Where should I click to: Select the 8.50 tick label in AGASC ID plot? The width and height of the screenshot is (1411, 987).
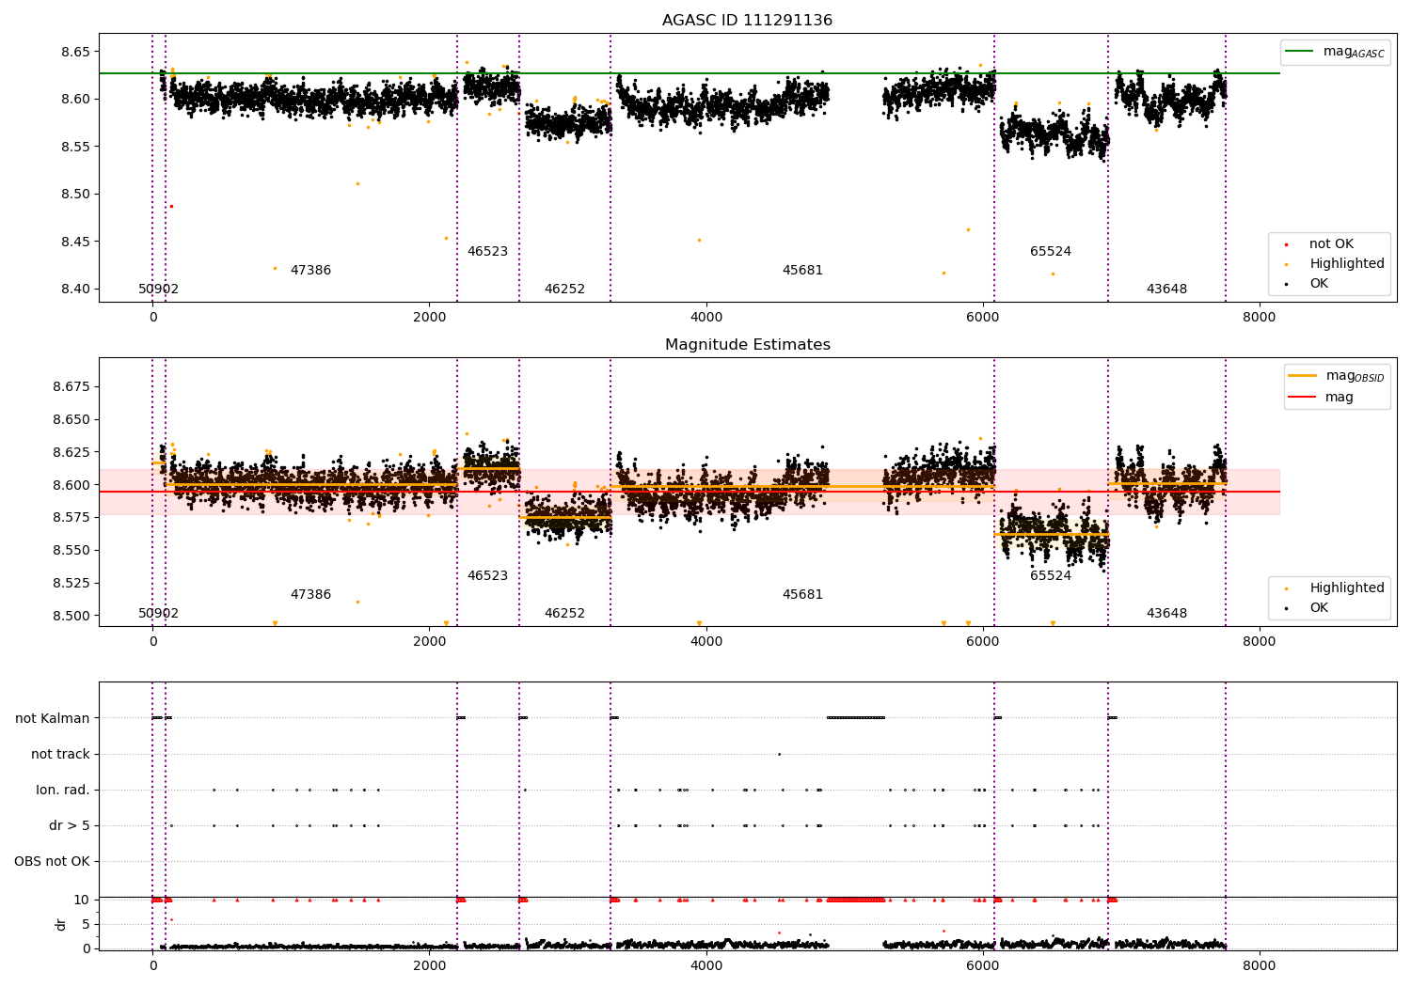click(75, 194)
